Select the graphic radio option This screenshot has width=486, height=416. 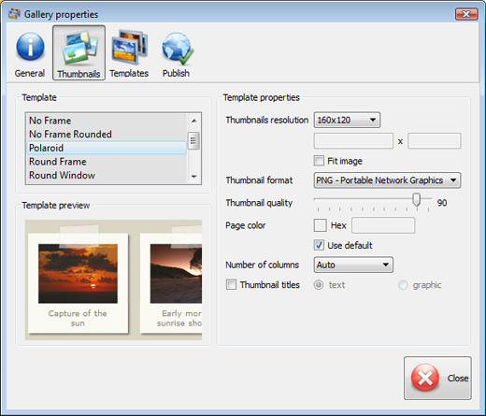403,285
